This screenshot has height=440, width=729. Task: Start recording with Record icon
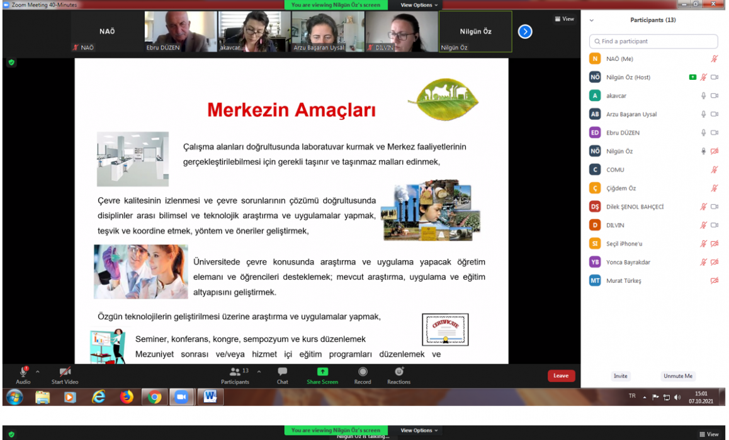tap(363, 372)
